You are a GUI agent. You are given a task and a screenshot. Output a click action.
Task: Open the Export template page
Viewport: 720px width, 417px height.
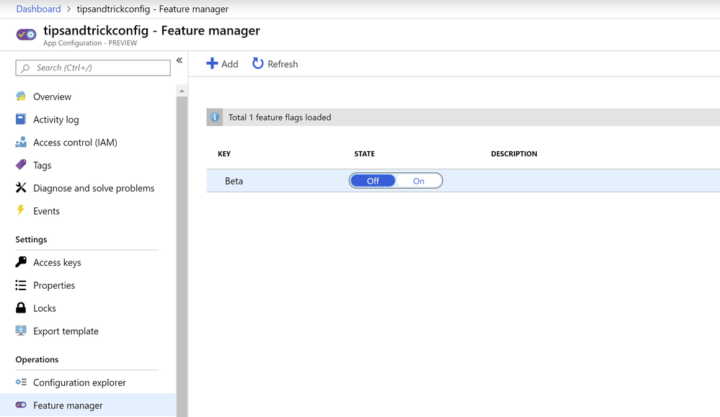[66, 331]
